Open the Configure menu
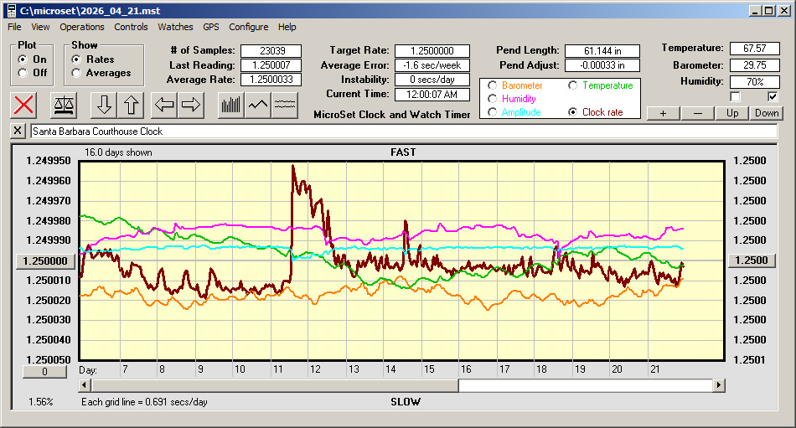 point(249,27)
